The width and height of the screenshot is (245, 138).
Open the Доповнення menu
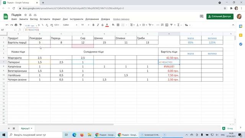[x=92, y=19]
